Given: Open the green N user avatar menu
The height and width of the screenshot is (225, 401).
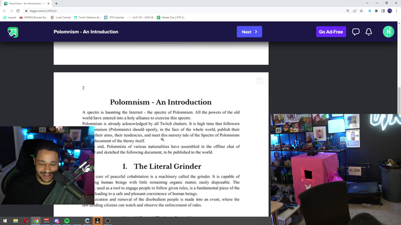Looking at the screenshot, I should coord(388,32).
